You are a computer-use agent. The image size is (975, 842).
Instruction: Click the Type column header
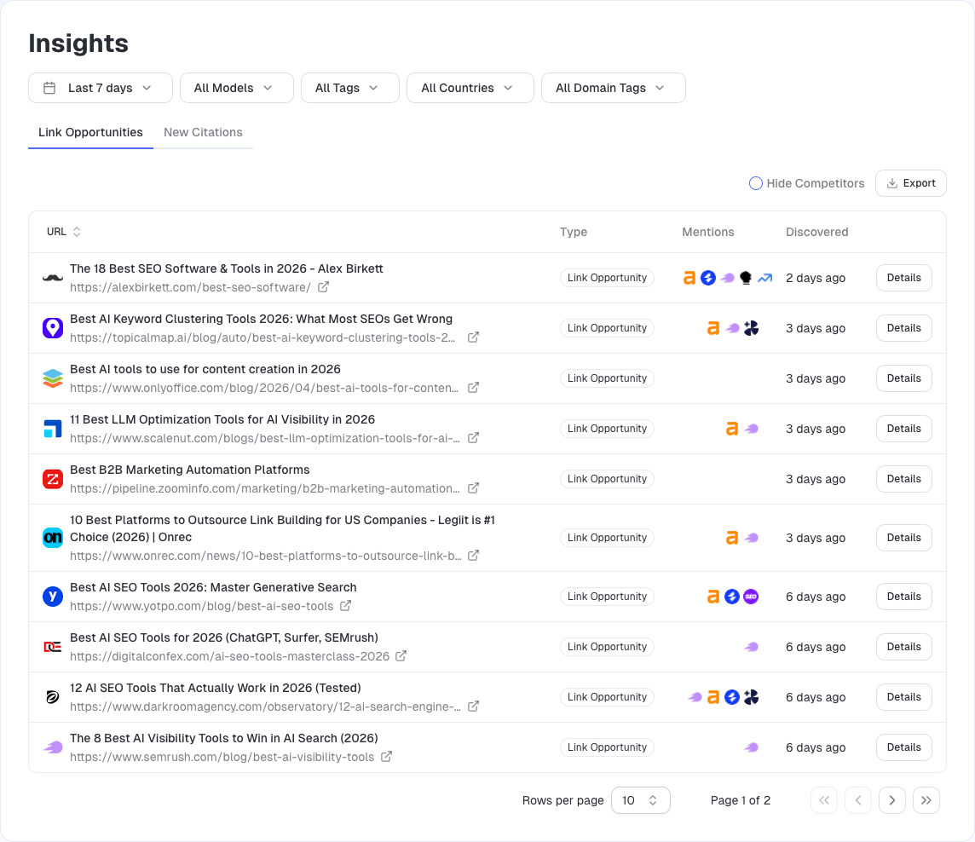574,232
